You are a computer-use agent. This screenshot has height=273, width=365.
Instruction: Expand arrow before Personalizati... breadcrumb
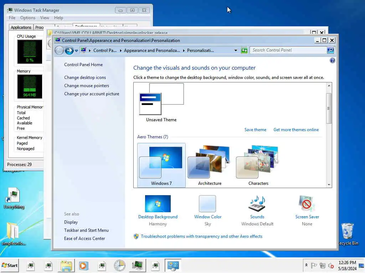(184, 50)
